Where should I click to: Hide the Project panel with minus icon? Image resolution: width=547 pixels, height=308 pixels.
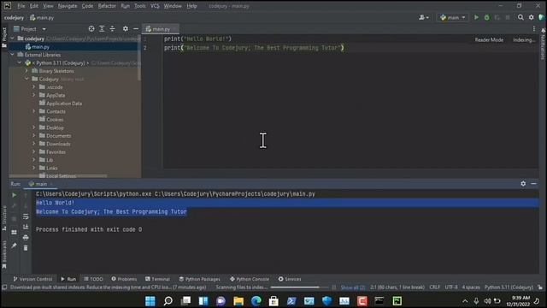point(136,28)
